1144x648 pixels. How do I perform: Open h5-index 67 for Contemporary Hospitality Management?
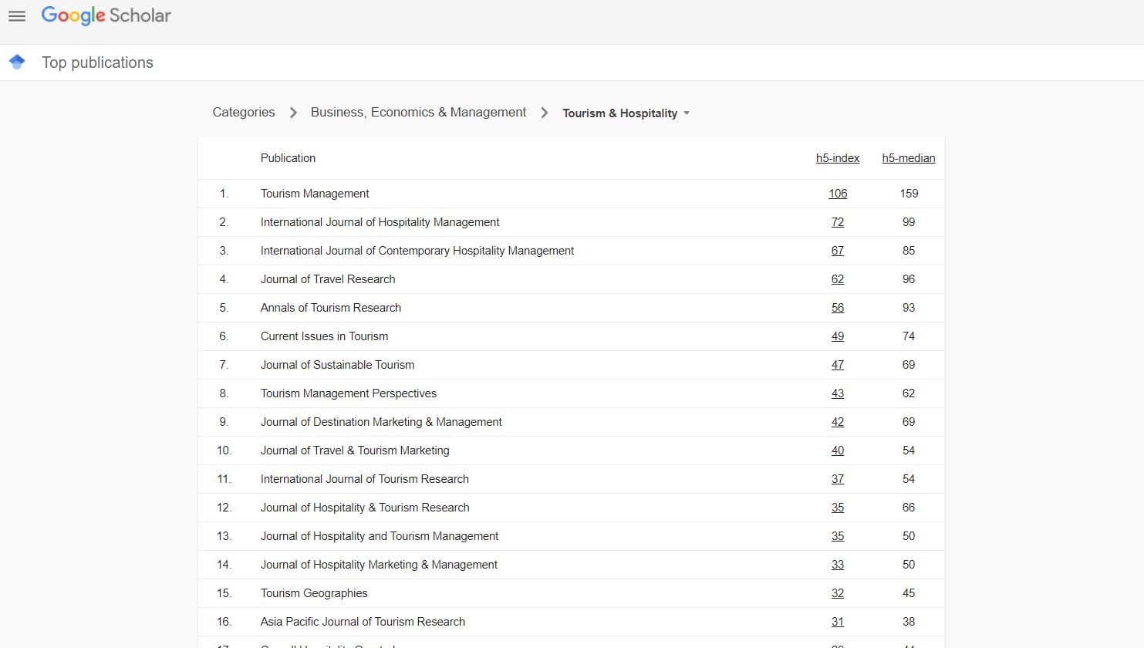pos(838,251)
